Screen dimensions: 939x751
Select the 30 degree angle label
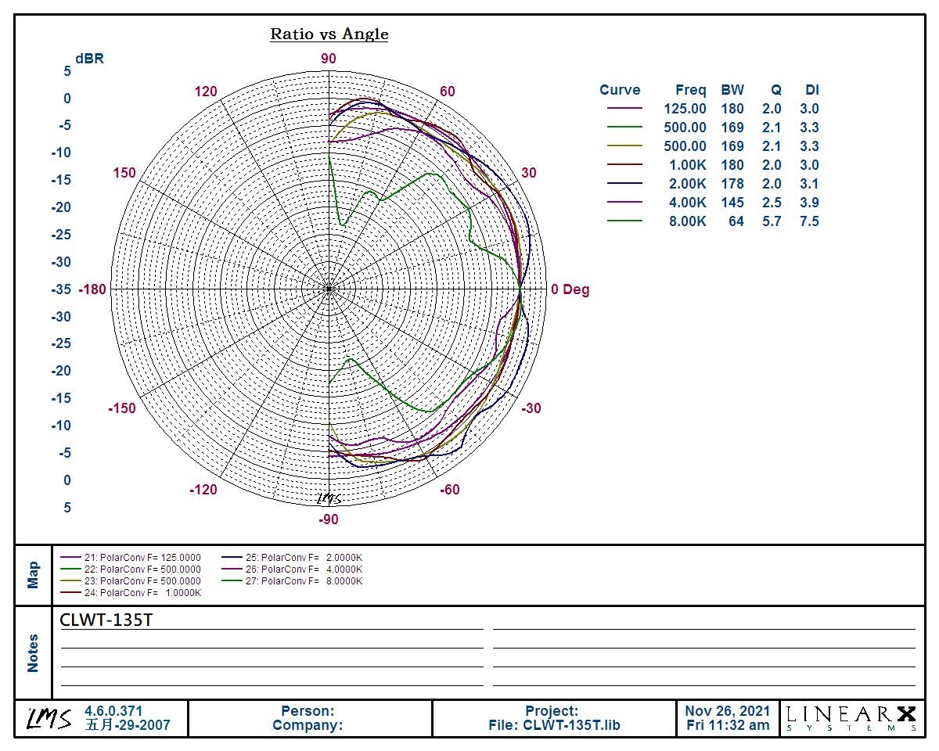click(x=529, y=173)
